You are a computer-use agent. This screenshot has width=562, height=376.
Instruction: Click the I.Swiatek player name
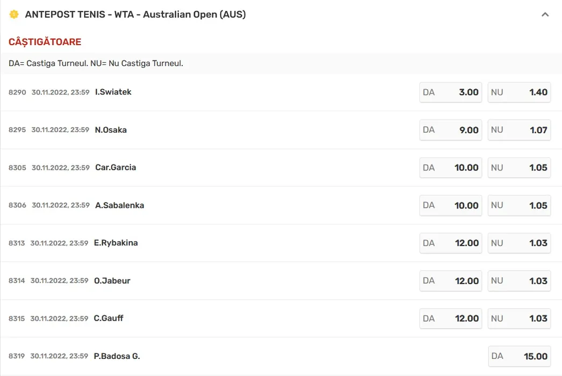tap(113, 92)
